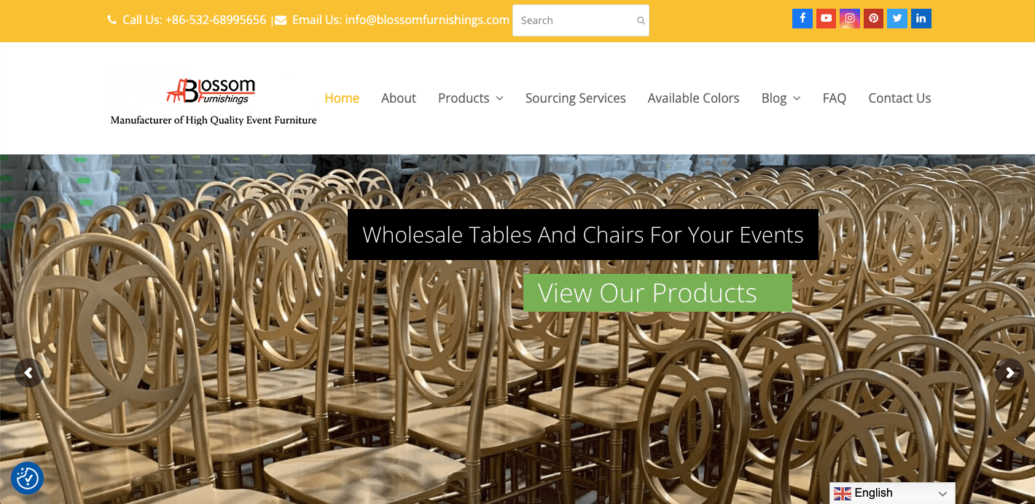Open the accessibility widget icon
The image size is (1035, 504).
[x=27, y=478]
